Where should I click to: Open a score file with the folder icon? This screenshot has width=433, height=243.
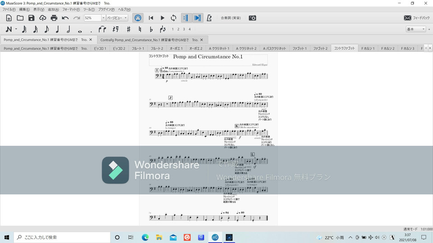tap(20, 18)
